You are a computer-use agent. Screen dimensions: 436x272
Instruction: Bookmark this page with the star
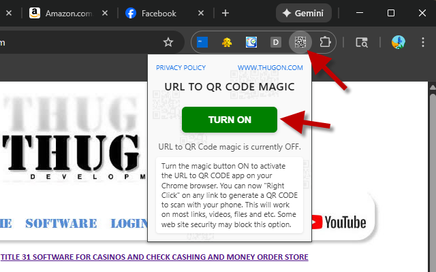click(x=168, y=42)
